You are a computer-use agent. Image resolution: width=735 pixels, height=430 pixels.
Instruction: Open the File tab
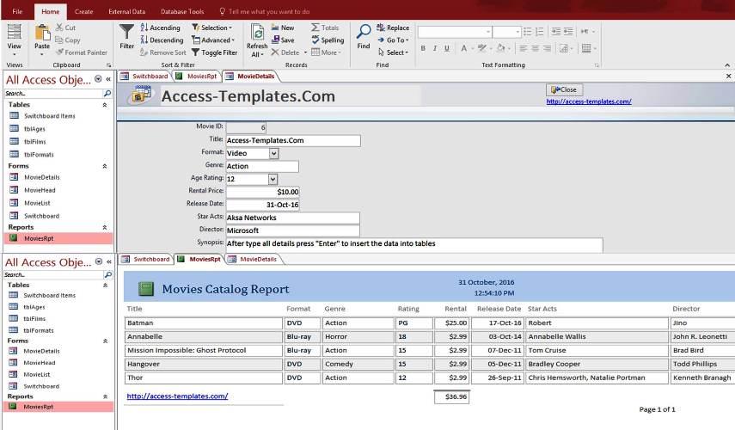click(17, 11)
